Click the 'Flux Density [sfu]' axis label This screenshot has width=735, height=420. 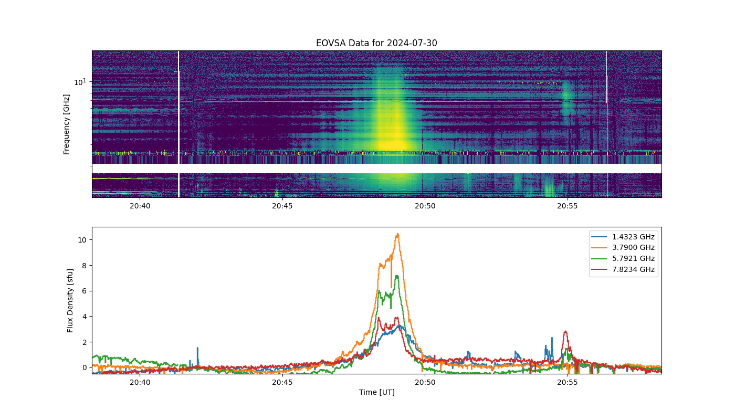tap(70, 300)
